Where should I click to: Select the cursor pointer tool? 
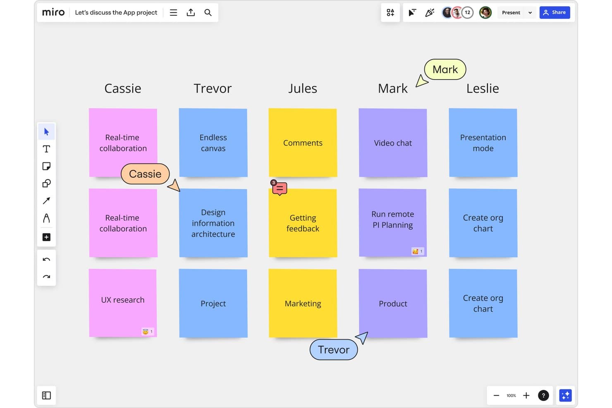(x=46, y=132)
